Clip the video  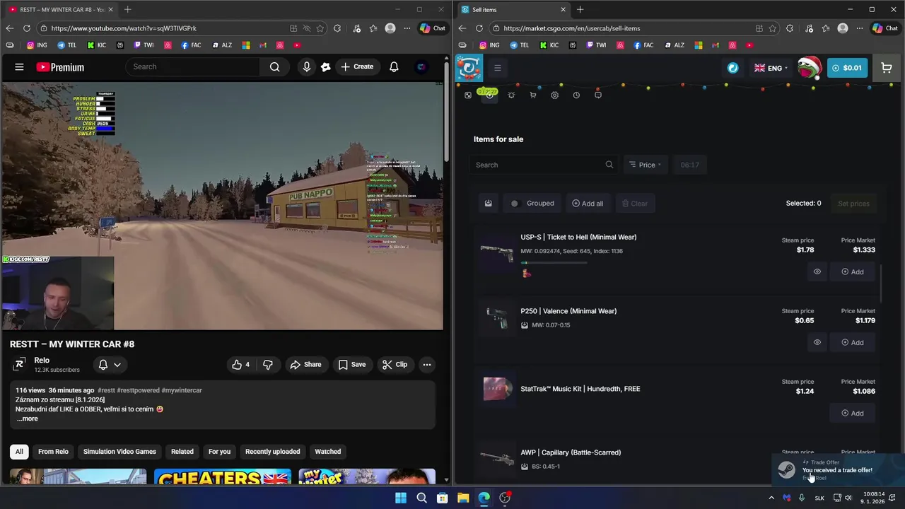point(395,365)
